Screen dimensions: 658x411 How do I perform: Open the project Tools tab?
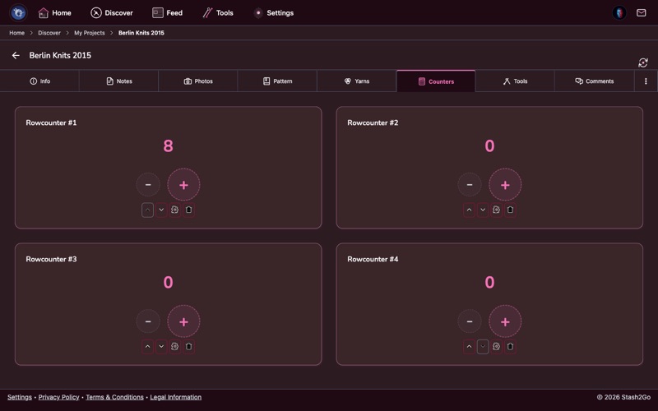[516, 81]
